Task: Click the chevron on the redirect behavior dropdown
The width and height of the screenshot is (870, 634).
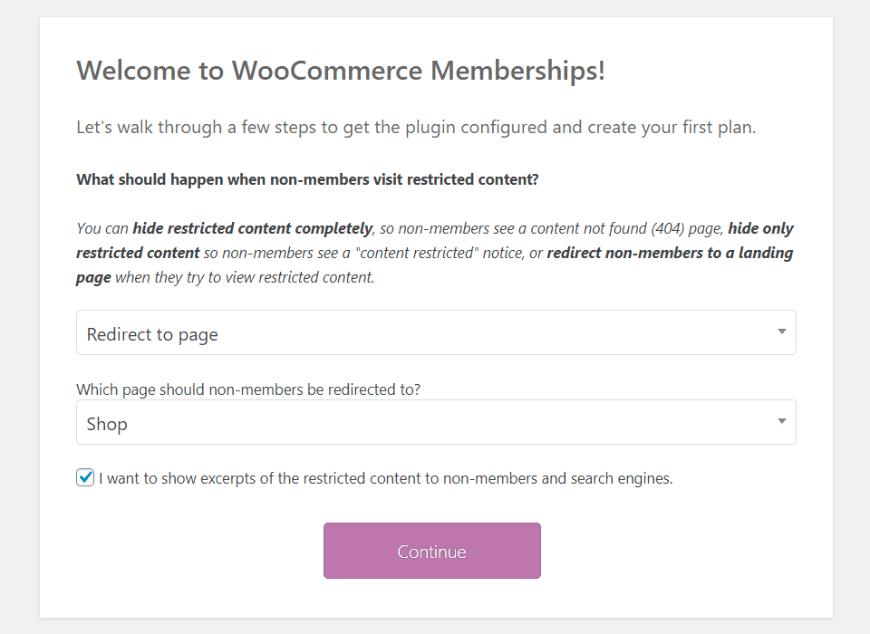Action: tap(780, 333)
